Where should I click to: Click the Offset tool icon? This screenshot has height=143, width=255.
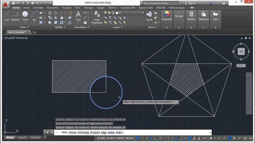[70, 23]
